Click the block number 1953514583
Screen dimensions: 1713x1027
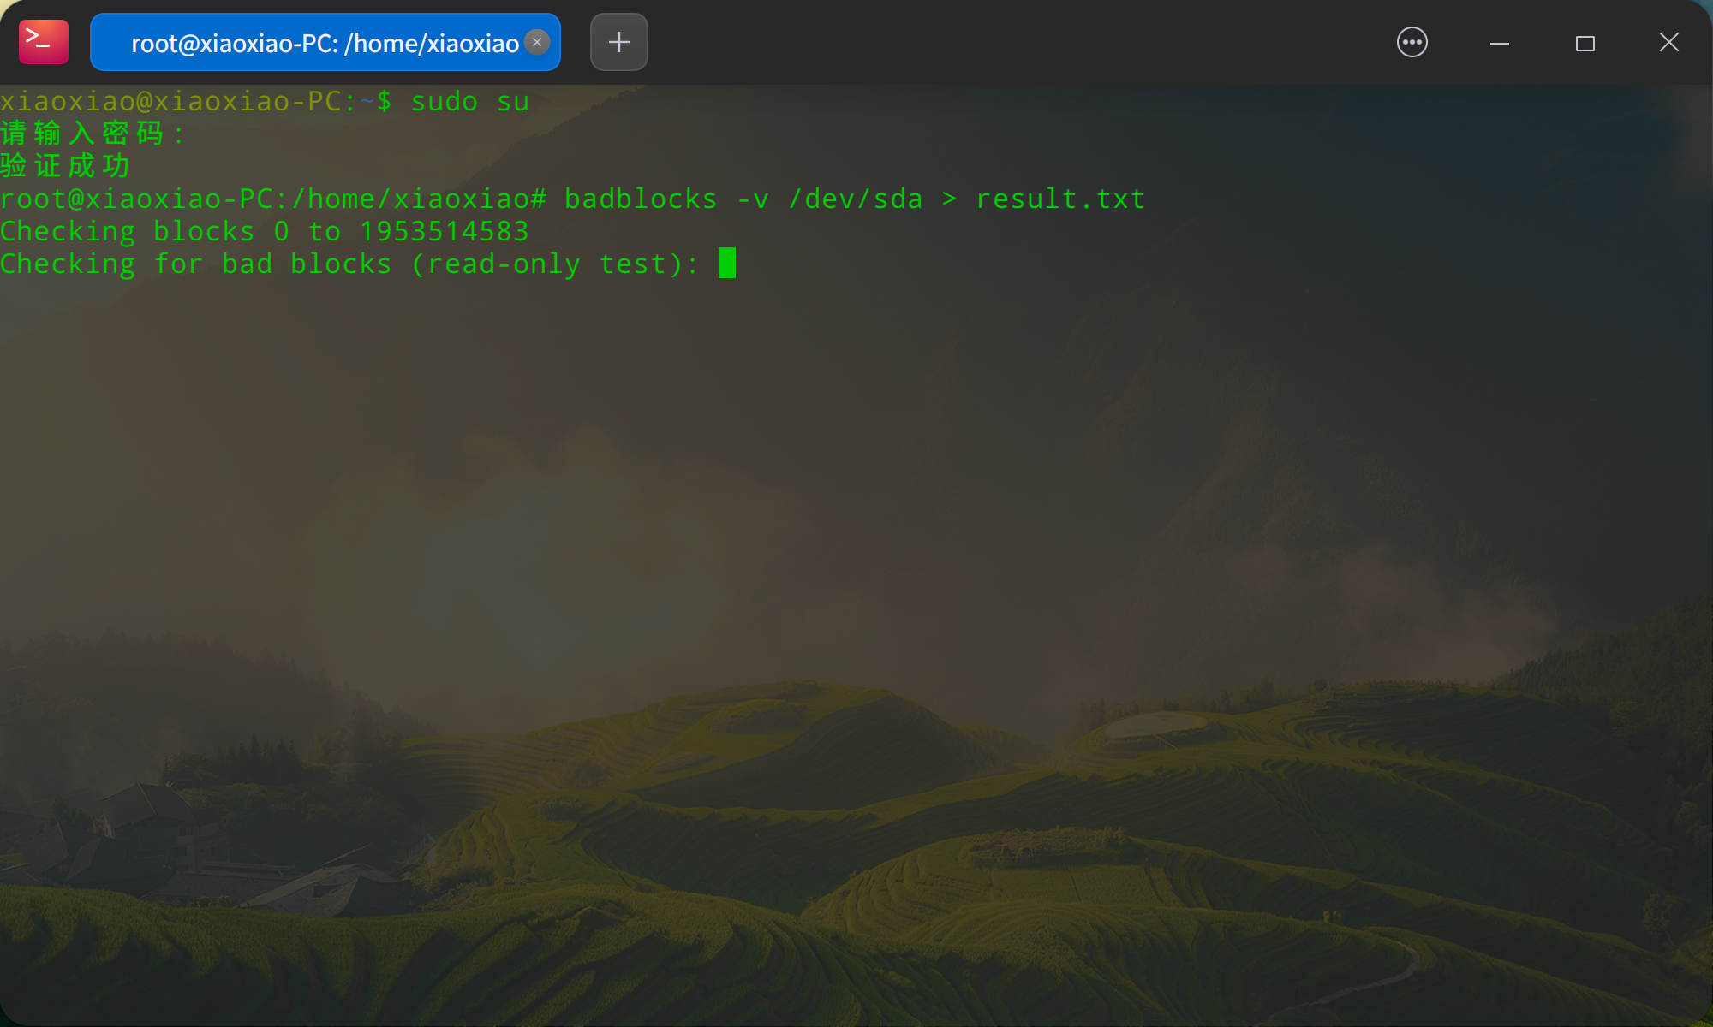tap(444, 232)
